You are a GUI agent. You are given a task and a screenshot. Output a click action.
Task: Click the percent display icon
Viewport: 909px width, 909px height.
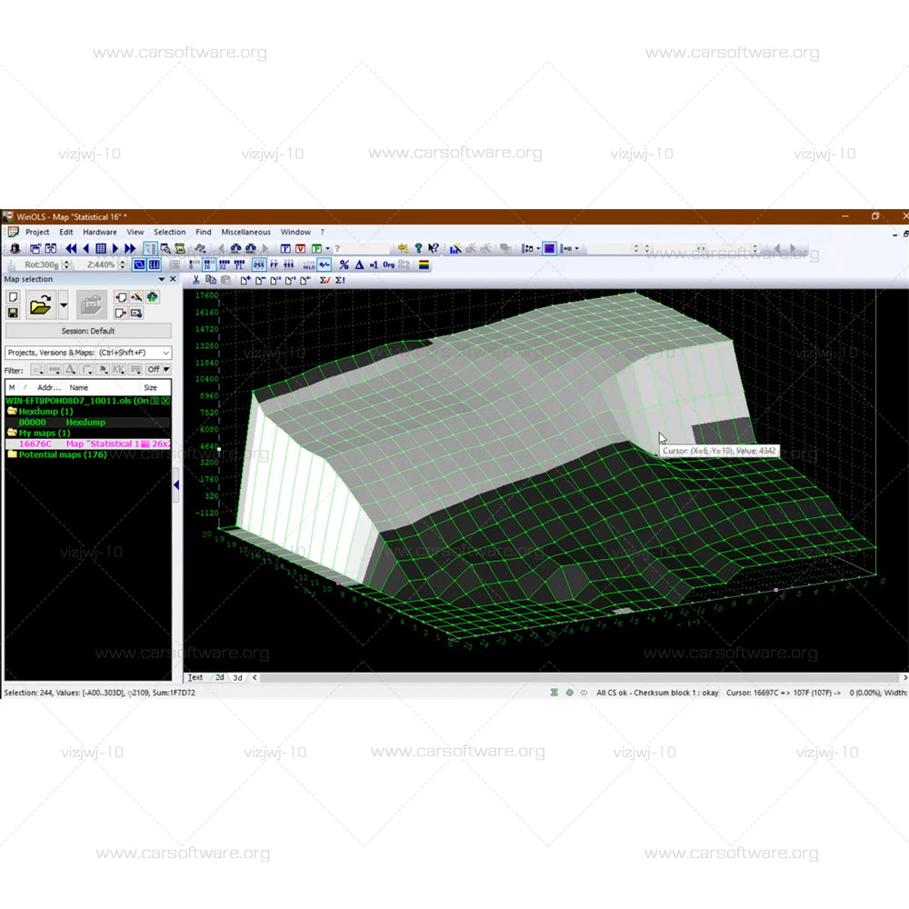pos(344,265)
